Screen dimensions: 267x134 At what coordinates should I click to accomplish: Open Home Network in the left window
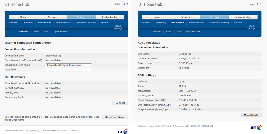pyautogui.click(x=63, y=22)
